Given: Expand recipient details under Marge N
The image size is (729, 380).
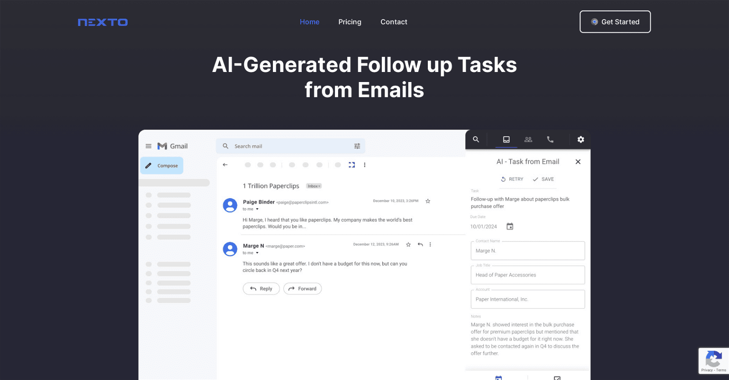Looking at the screenshot, I should 257,253.
